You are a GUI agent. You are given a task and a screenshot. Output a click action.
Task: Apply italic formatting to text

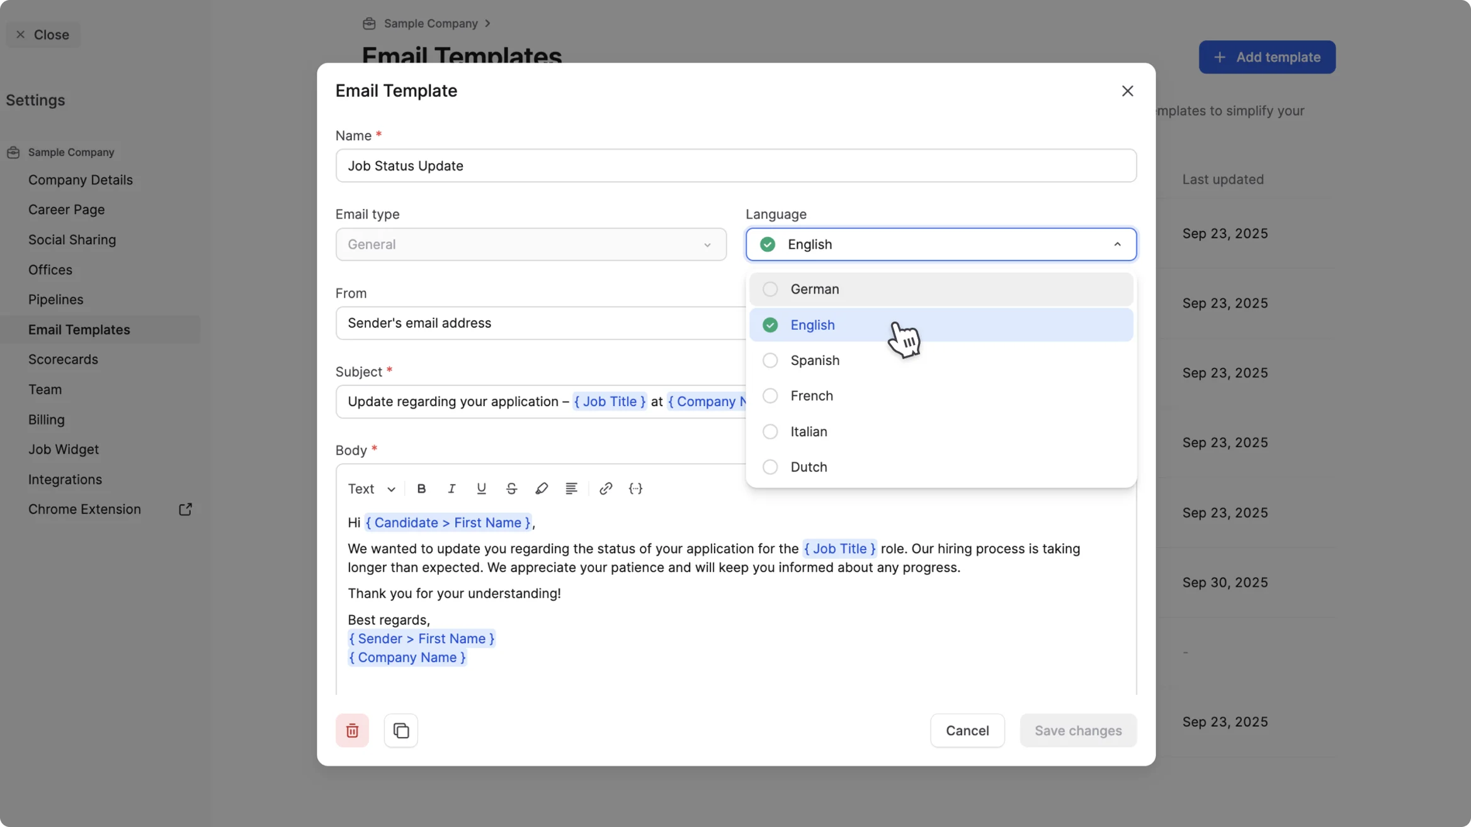(451, 488)
